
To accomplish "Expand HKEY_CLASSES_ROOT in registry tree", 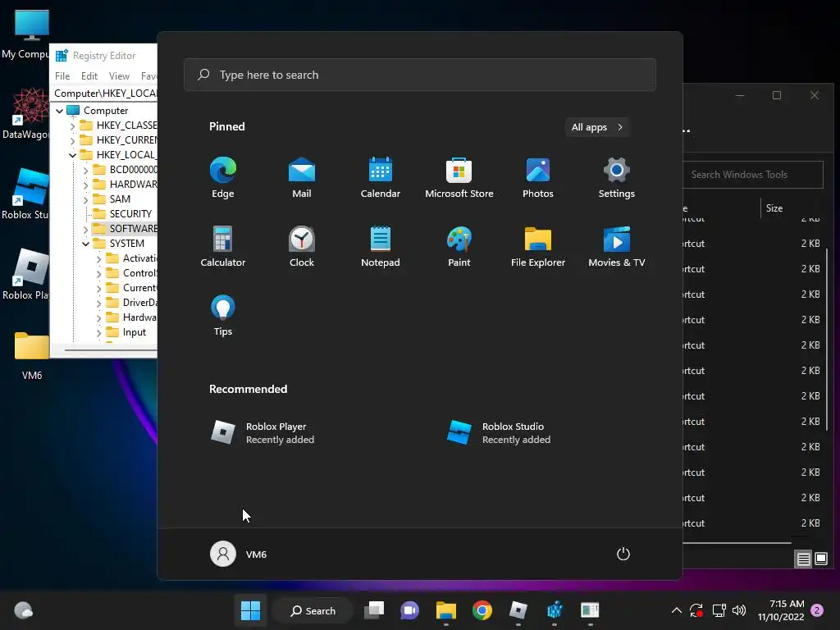I will (73, 126).
